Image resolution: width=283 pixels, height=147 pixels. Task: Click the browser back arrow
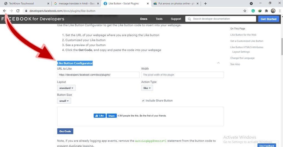pyautogui.click(x=4, y=11)
